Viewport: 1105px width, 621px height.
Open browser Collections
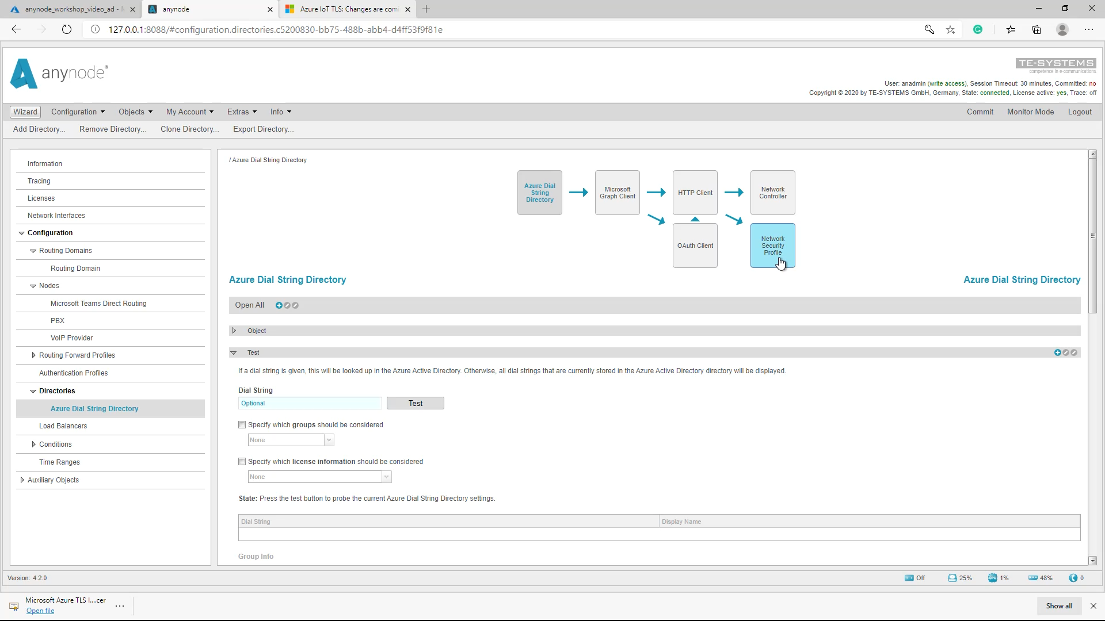click(x=1037, y=29)
